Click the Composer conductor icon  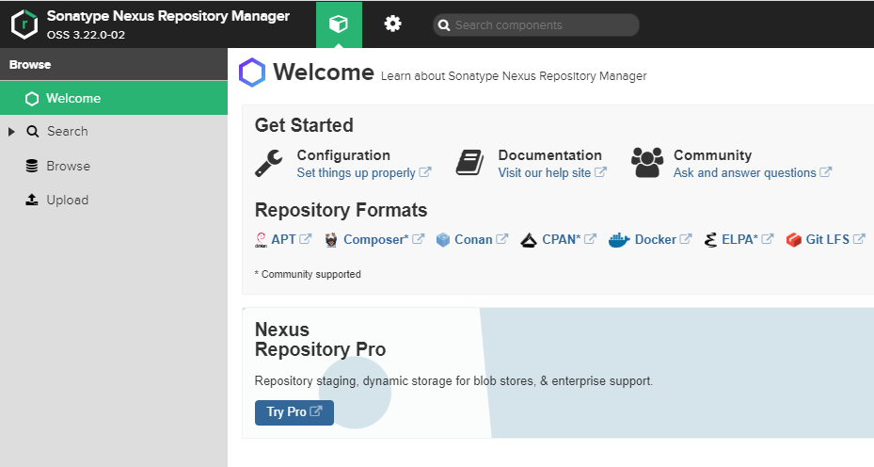pos(331,240)
